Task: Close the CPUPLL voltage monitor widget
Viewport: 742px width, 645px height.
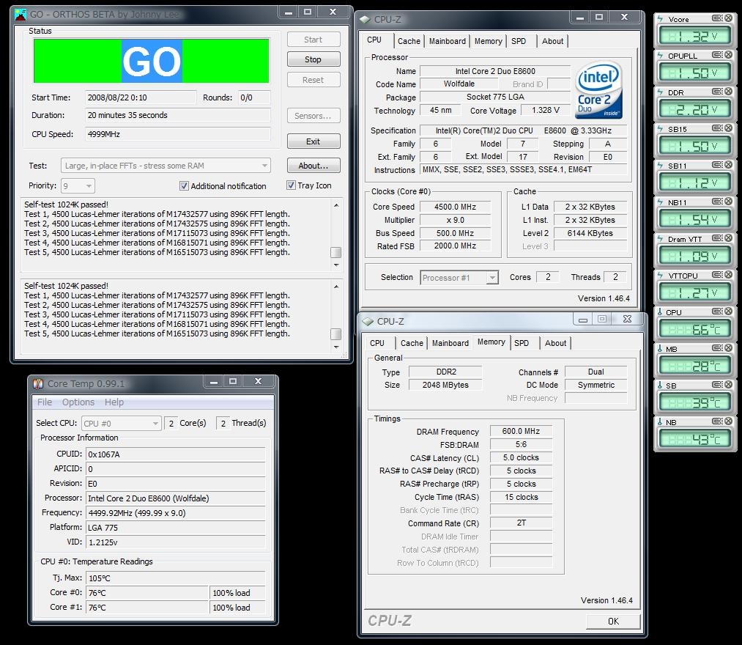Action: [728, 56]
